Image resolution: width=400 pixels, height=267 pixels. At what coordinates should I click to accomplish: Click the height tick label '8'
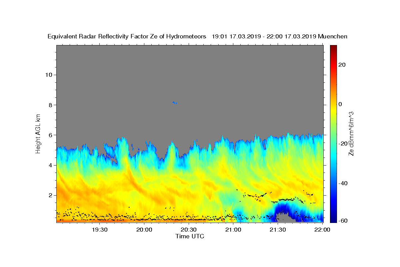(x=50, y=105)
